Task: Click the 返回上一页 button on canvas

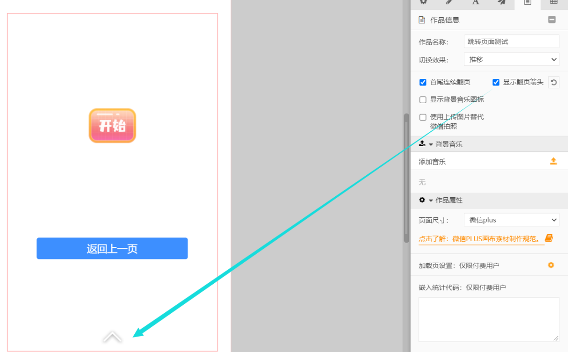Action: tap(112, 248)
